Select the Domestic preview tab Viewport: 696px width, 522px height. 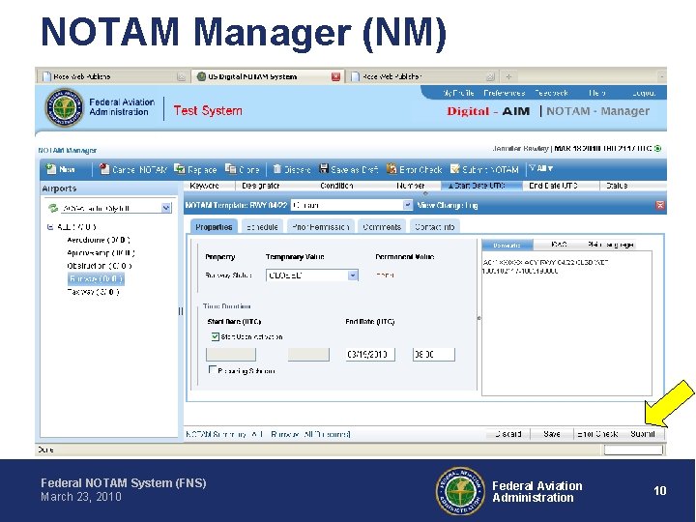[x=507, y=245]
